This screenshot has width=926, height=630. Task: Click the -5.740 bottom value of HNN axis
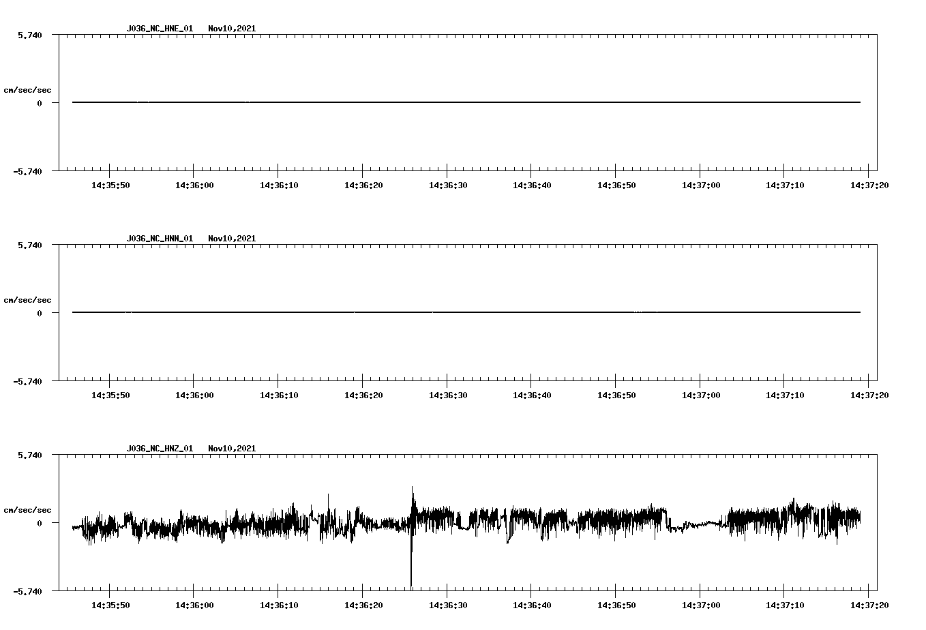pyautogui.click(x=28, y=381)
